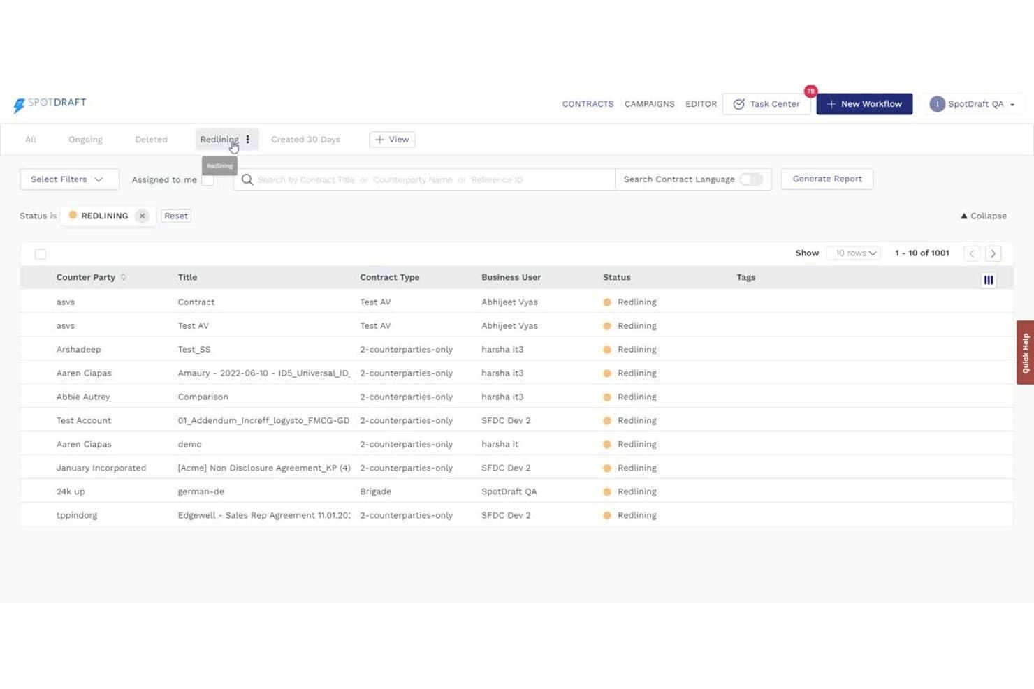The height and width of the screenshot is (689, 1034).
Task: Click the search magnifier icon
Action: point(247,179)
